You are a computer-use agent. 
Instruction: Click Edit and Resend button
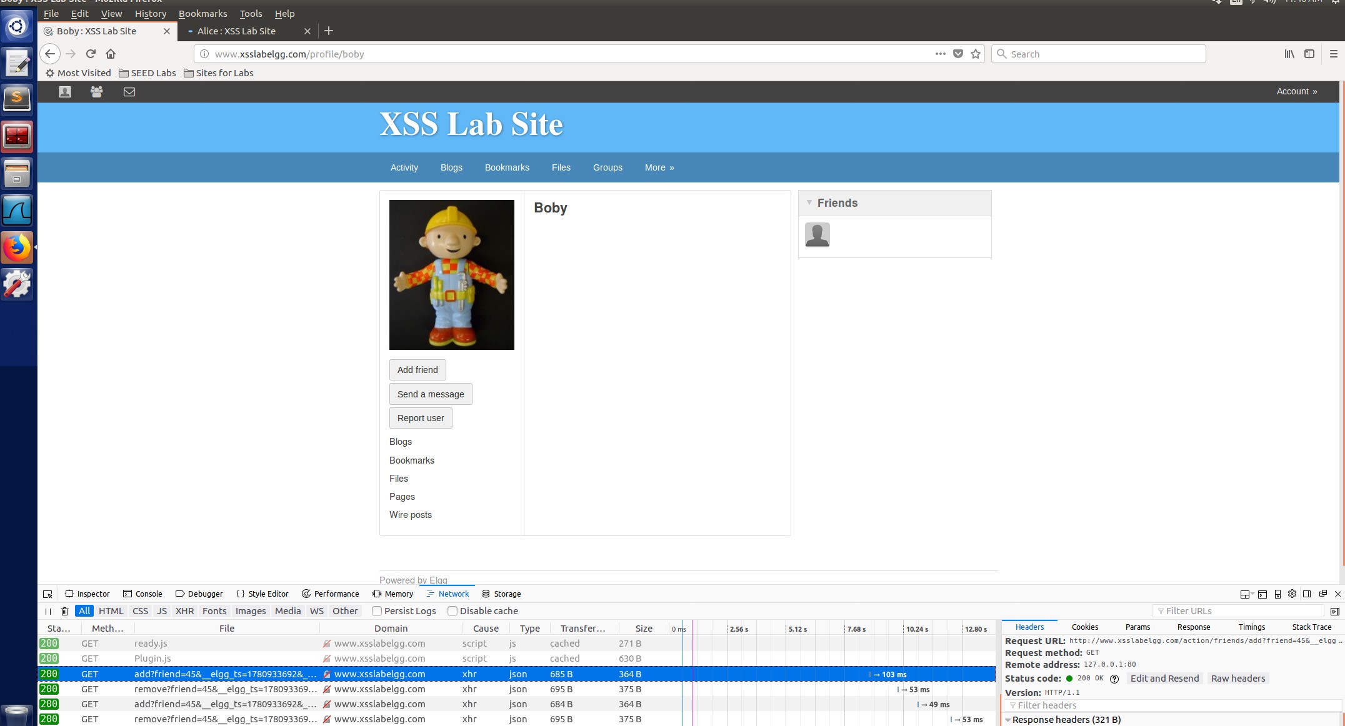click(x=1164, y=679)
